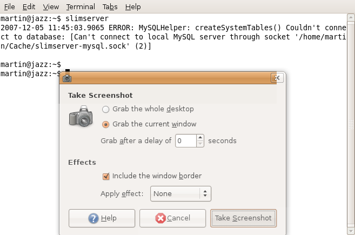The image size is (355, 235).
Task: Open the Tabs menu
Action: 110,7
